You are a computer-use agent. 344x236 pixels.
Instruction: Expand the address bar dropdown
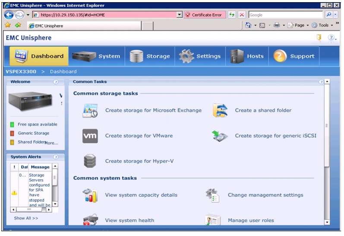[180, 15]
